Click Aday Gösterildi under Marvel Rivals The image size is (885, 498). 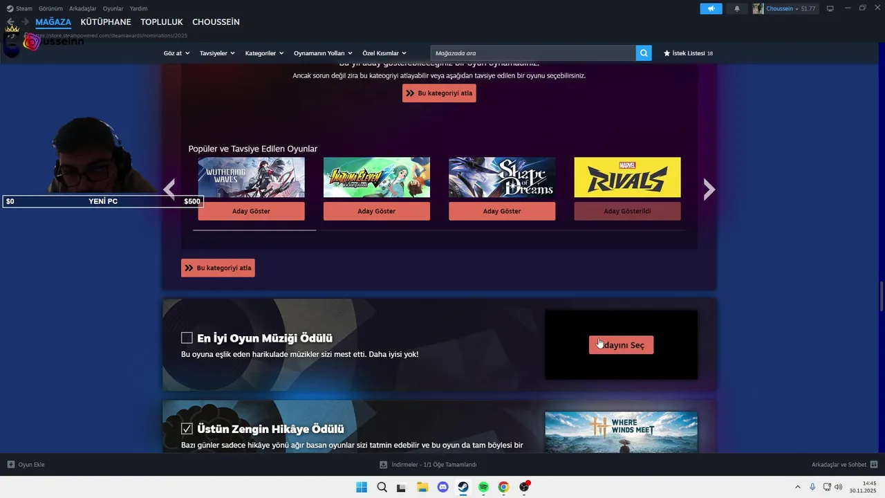pos(627,211)
